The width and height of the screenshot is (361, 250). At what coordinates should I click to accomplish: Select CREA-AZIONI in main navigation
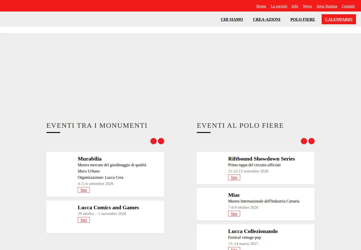click(266, 19)
